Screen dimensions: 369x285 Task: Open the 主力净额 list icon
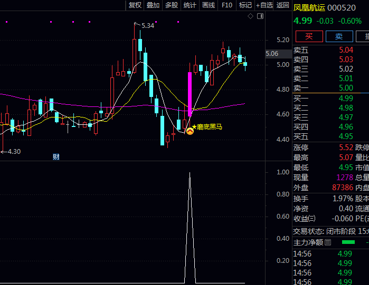point(328,242)
